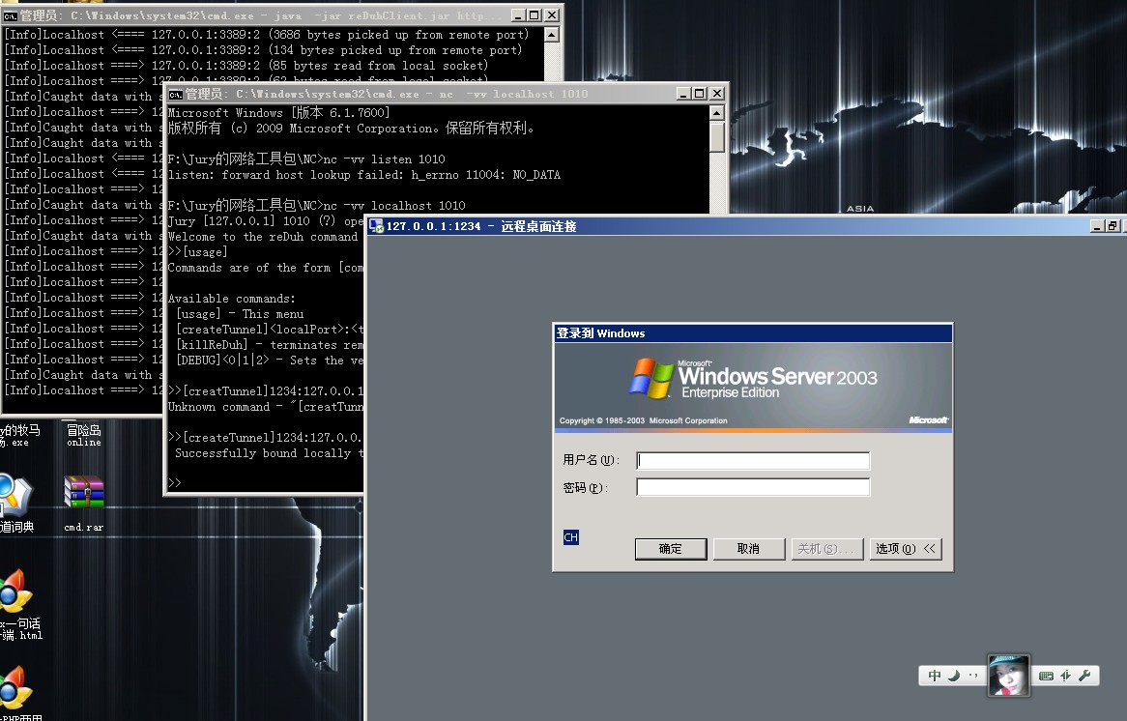This screenshot has height=721, width=1127.
Task: Click the nc cmd window system icon
Action: coord(175,94)
